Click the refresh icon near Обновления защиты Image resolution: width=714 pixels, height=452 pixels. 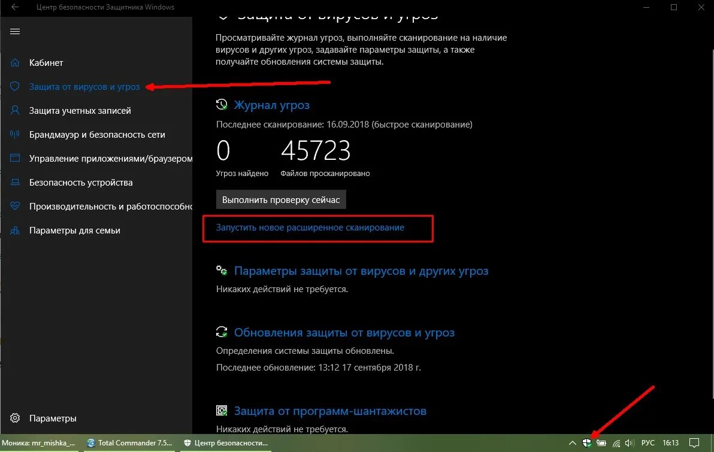[222, 332]
